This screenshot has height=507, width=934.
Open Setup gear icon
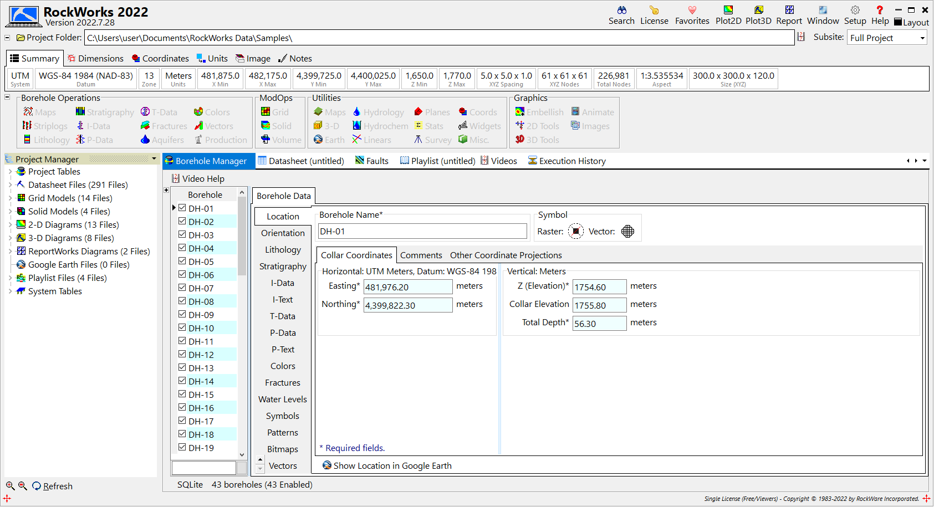coord(855,16)
